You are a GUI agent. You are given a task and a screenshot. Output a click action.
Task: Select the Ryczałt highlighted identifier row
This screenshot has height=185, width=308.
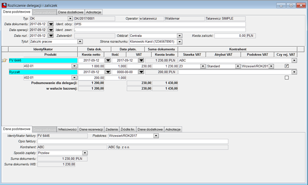pos(43,72)
